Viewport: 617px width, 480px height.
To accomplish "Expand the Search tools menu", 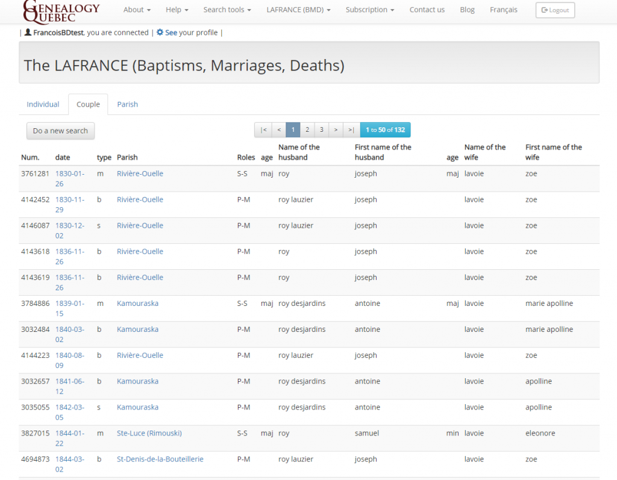I will pos(227,10).
